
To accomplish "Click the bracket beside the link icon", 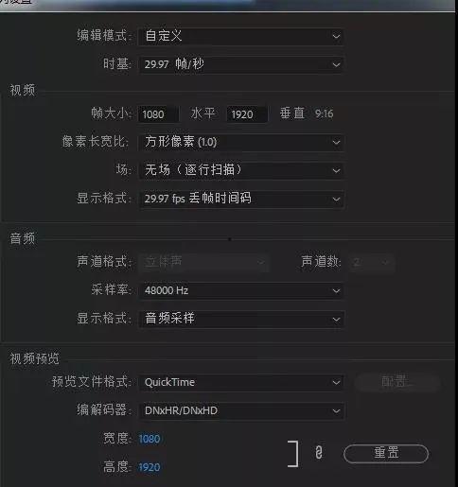I will click(x=293, y=454).
